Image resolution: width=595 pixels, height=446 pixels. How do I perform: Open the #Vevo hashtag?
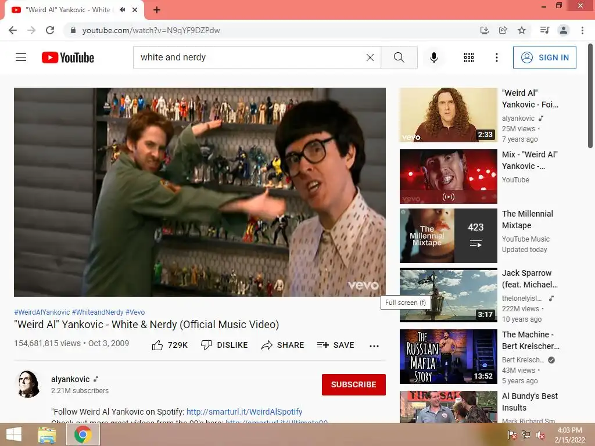pos(135,312)
